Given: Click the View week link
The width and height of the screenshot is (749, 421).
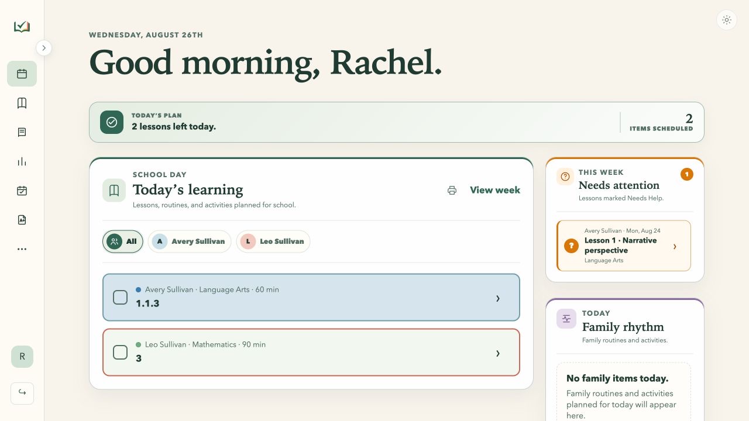Looking at the screenshot, I should (495, 190).
